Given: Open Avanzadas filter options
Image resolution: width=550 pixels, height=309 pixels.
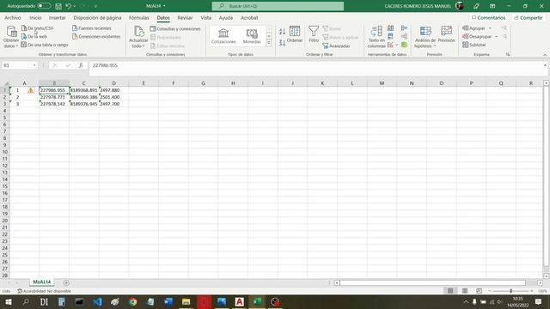Looking at the screenshot, I should 336,45.
